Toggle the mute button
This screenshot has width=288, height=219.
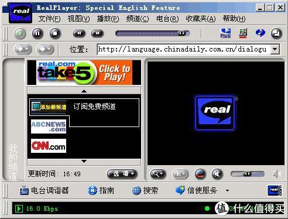[x=217, y=174]
